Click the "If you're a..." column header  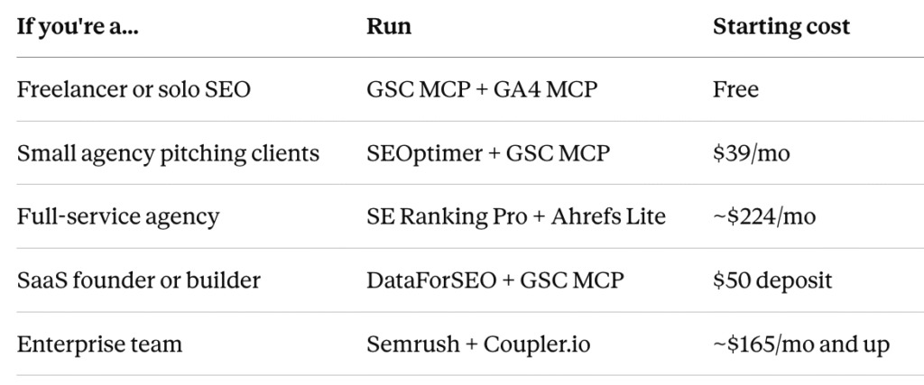(x=78, y=26)
